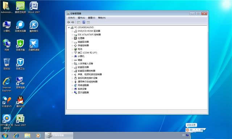
Task: Select the 软盘驱动器控制器 row text
Action: [87, 71]
